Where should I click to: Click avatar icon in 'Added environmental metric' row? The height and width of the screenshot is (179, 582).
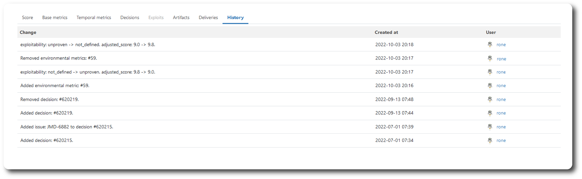click(x=490, y=86)
